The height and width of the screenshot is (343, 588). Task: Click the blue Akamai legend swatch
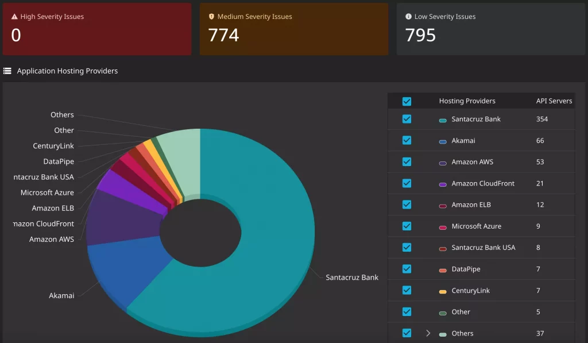pyautogui.click(x=443, y=142)
